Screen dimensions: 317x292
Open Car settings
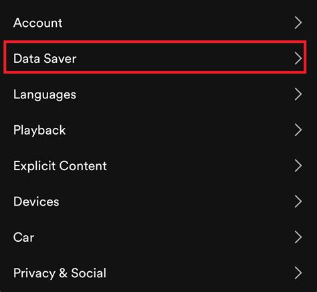point(158,237)
